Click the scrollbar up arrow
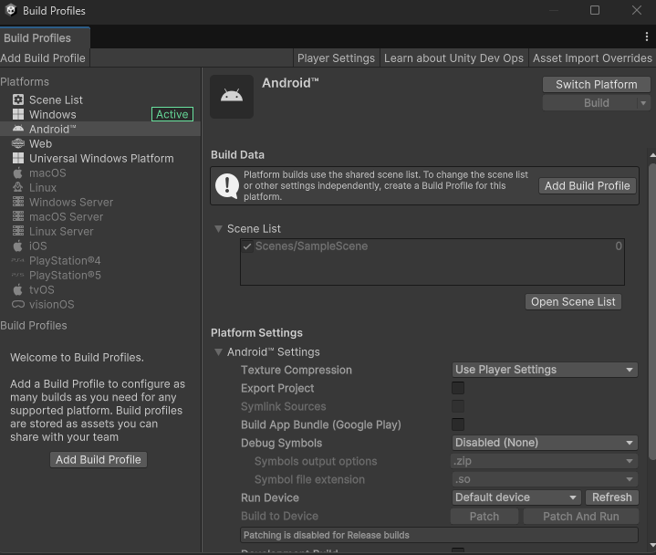 [x=652, y=155]
